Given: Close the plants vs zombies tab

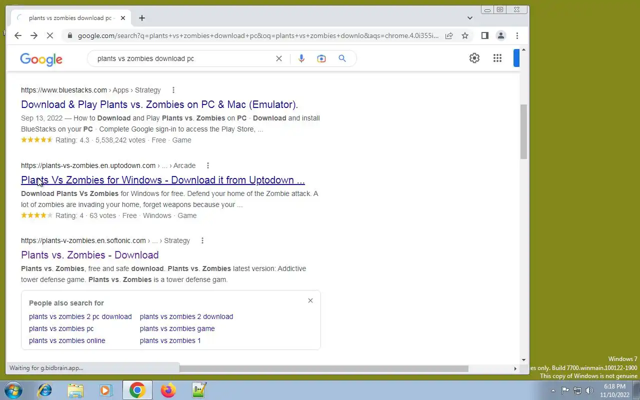Looking at the screenshot, I should [x=123, y=18].
